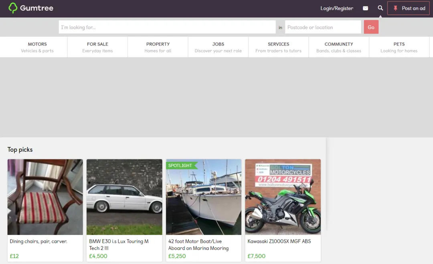Focus the Postcode or location field
Screen dimensions: 433x264
323,27
